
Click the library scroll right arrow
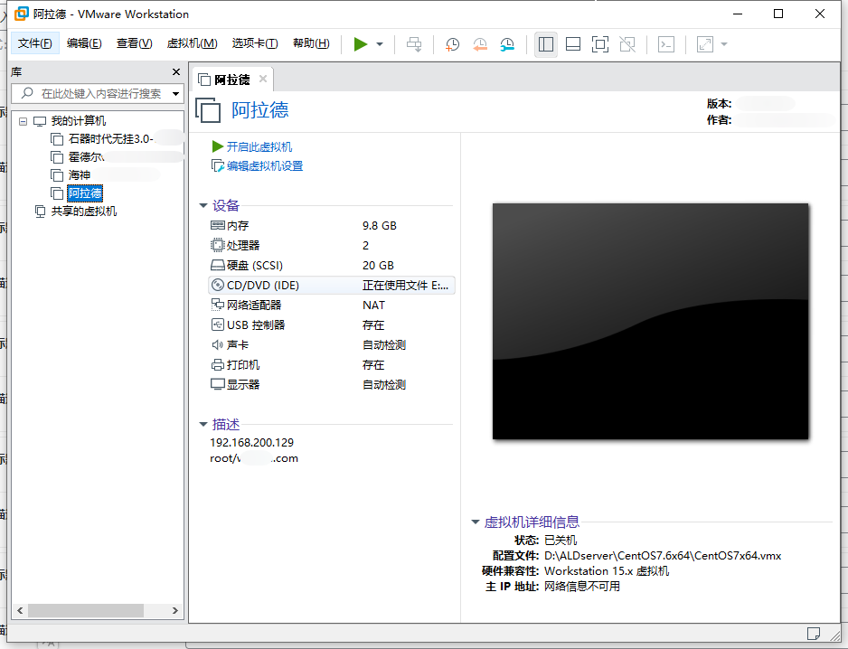pos(175,611)
